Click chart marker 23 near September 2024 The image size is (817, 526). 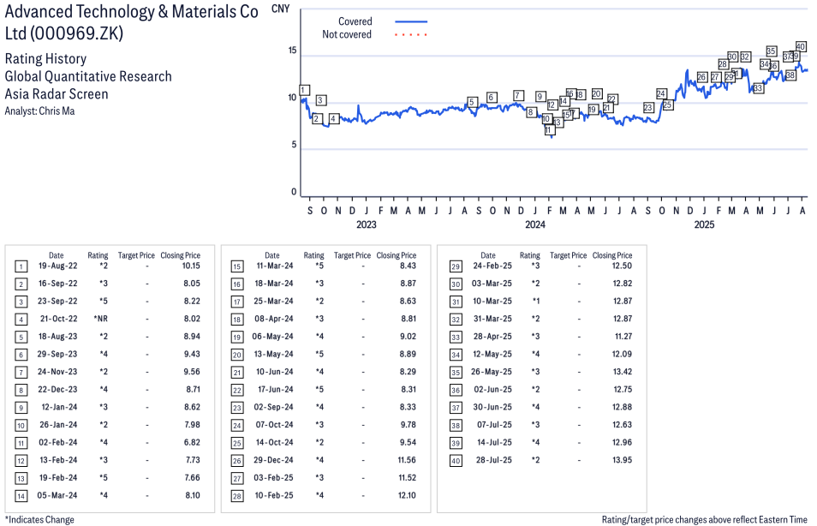point(648,108)
